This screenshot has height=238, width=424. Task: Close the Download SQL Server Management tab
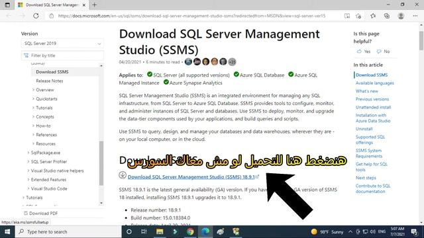click(x=84, y=5)
